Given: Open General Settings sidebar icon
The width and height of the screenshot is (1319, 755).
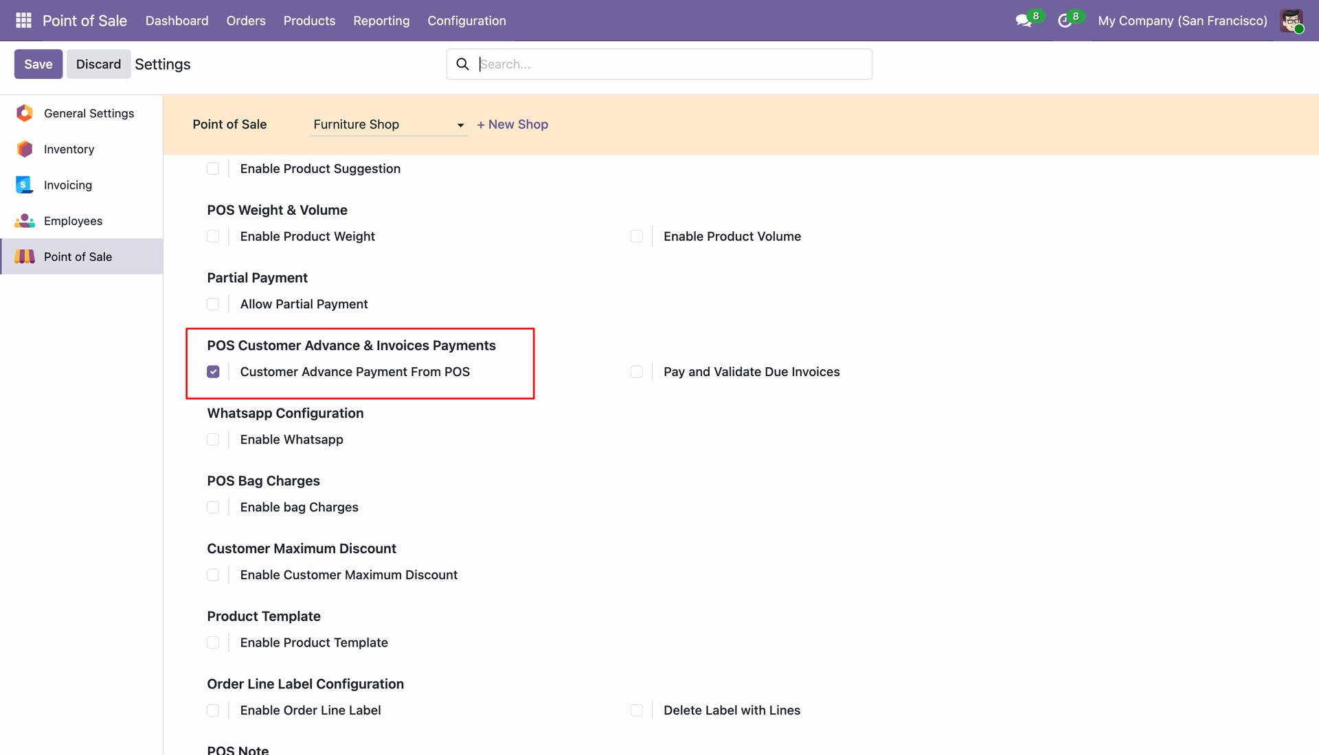Looking at the screenshot, I should point(25,113).
